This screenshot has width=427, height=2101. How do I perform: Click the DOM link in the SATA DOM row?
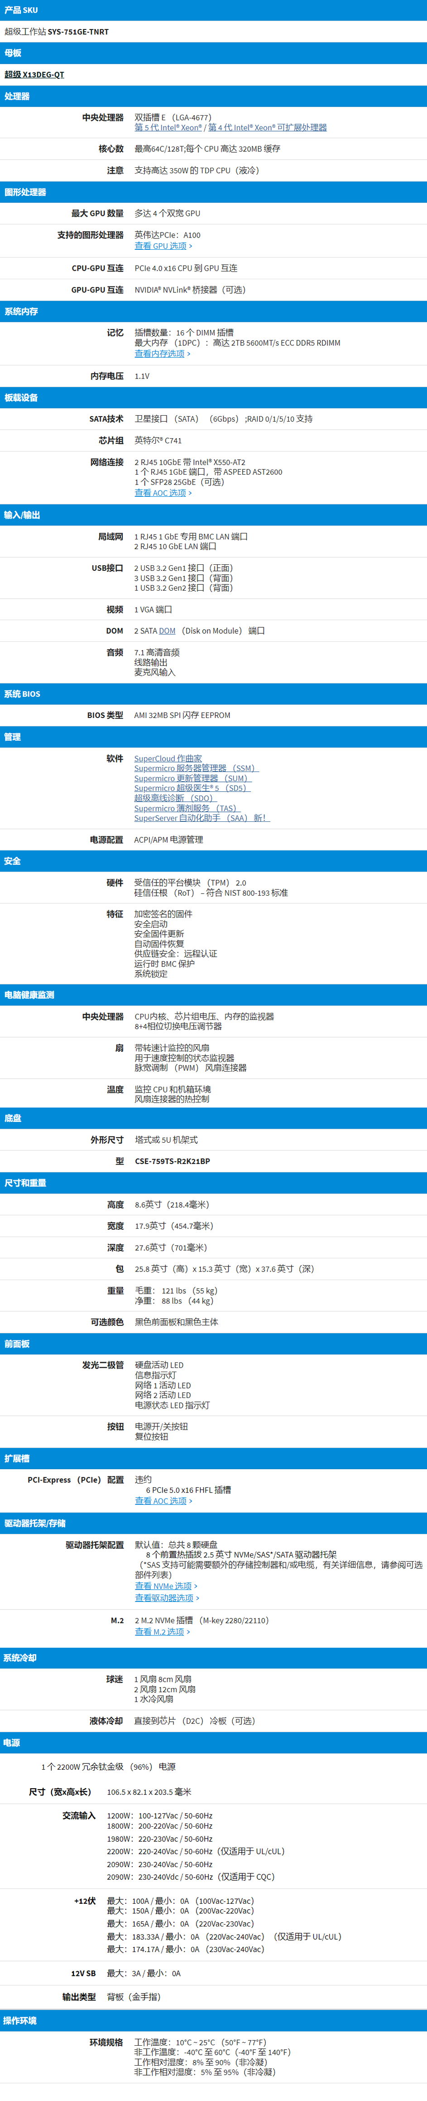[x=167, y=631]
